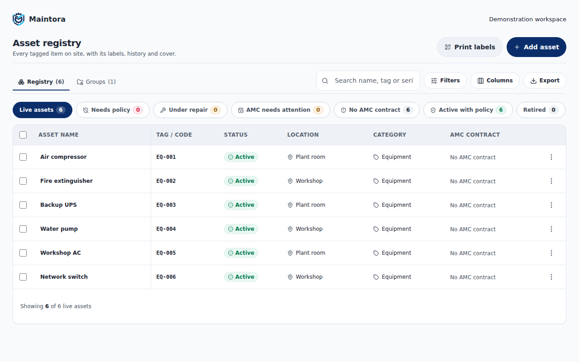Select the Active with policy filter chip

tap(468, 110)
